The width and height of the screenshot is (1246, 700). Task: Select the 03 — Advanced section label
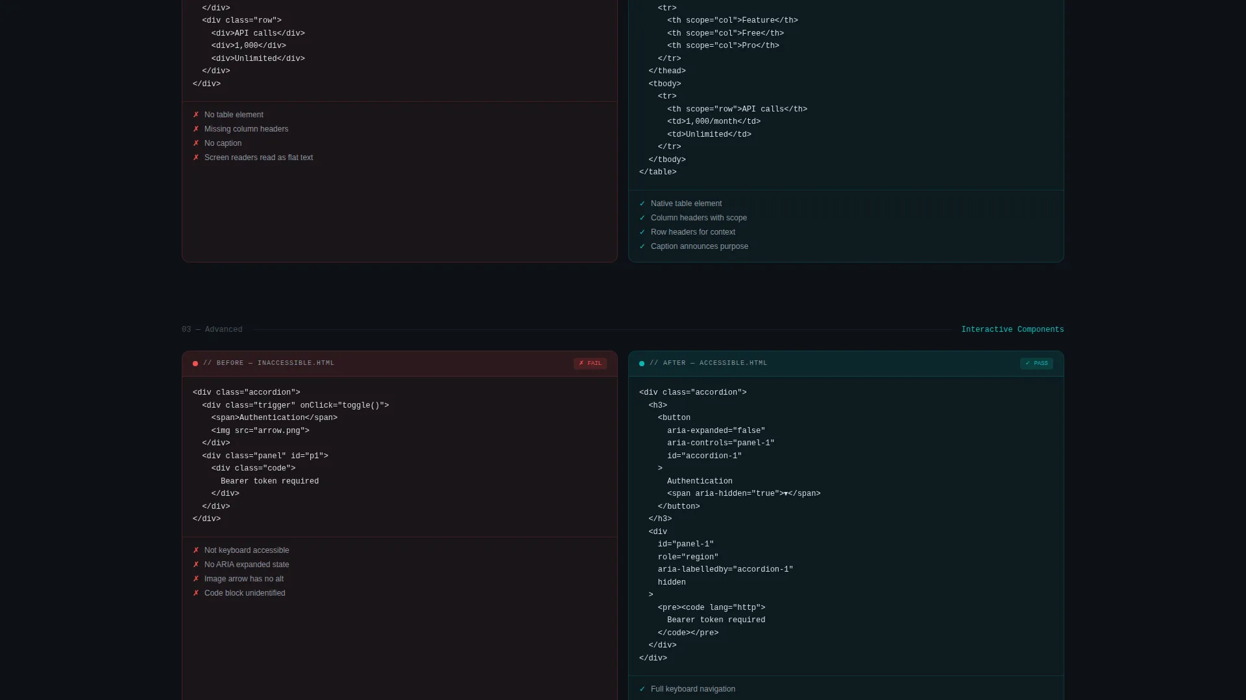pyautogui.click(x=212, y=329)
